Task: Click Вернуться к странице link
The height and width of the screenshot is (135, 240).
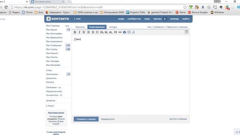Action: pos(177,27)
